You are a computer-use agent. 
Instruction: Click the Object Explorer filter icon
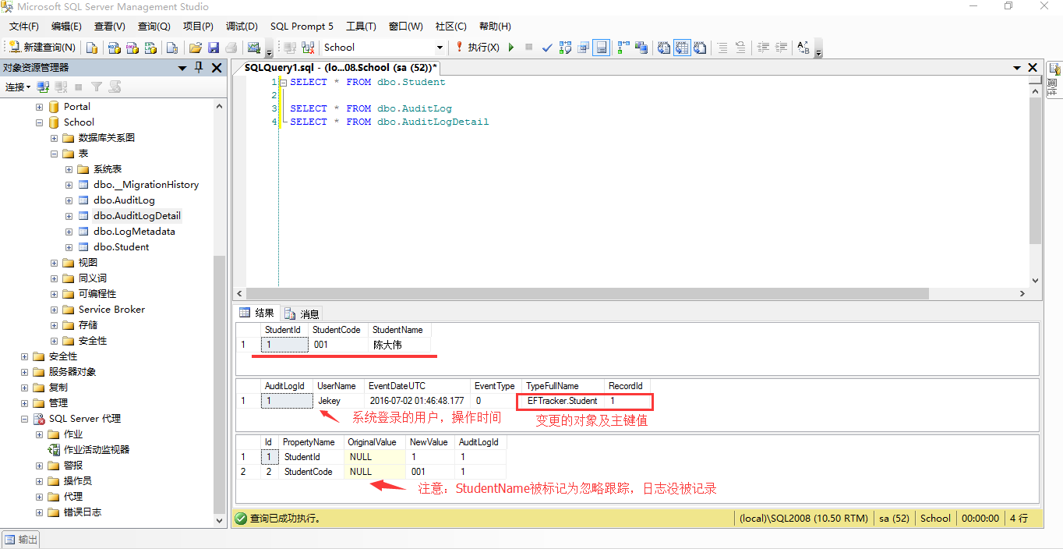coord(97,87)
